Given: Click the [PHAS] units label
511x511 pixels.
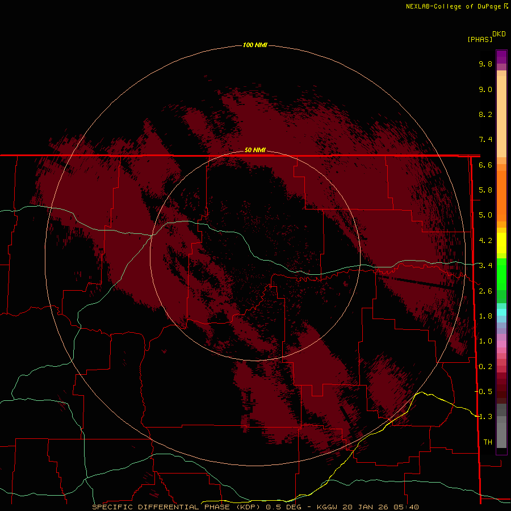Looking at the screenshot, I should pos(480,40).
